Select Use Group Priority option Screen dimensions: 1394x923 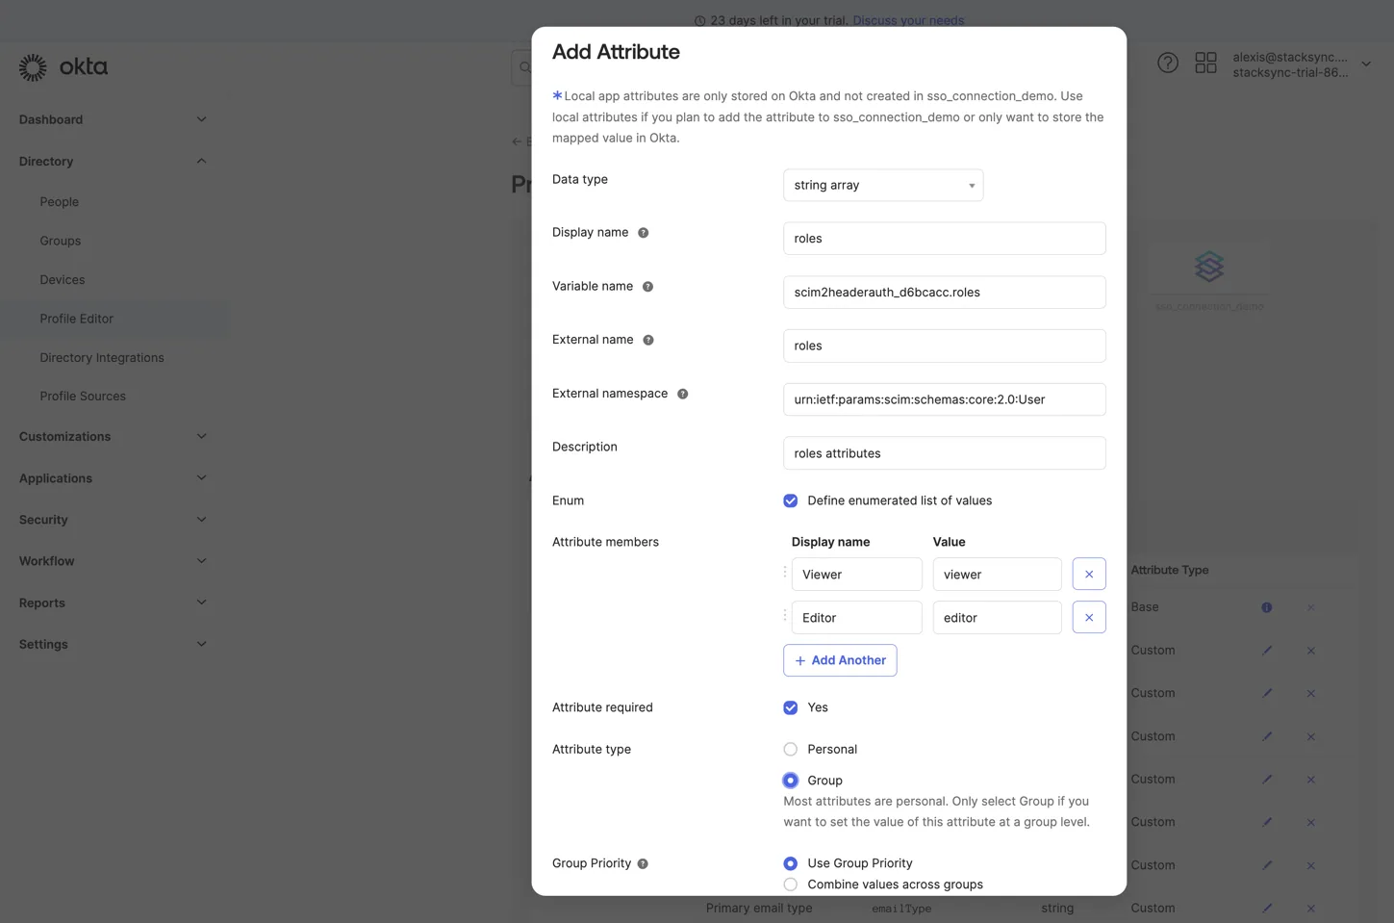pyautogui.click(x=791, y=863)
